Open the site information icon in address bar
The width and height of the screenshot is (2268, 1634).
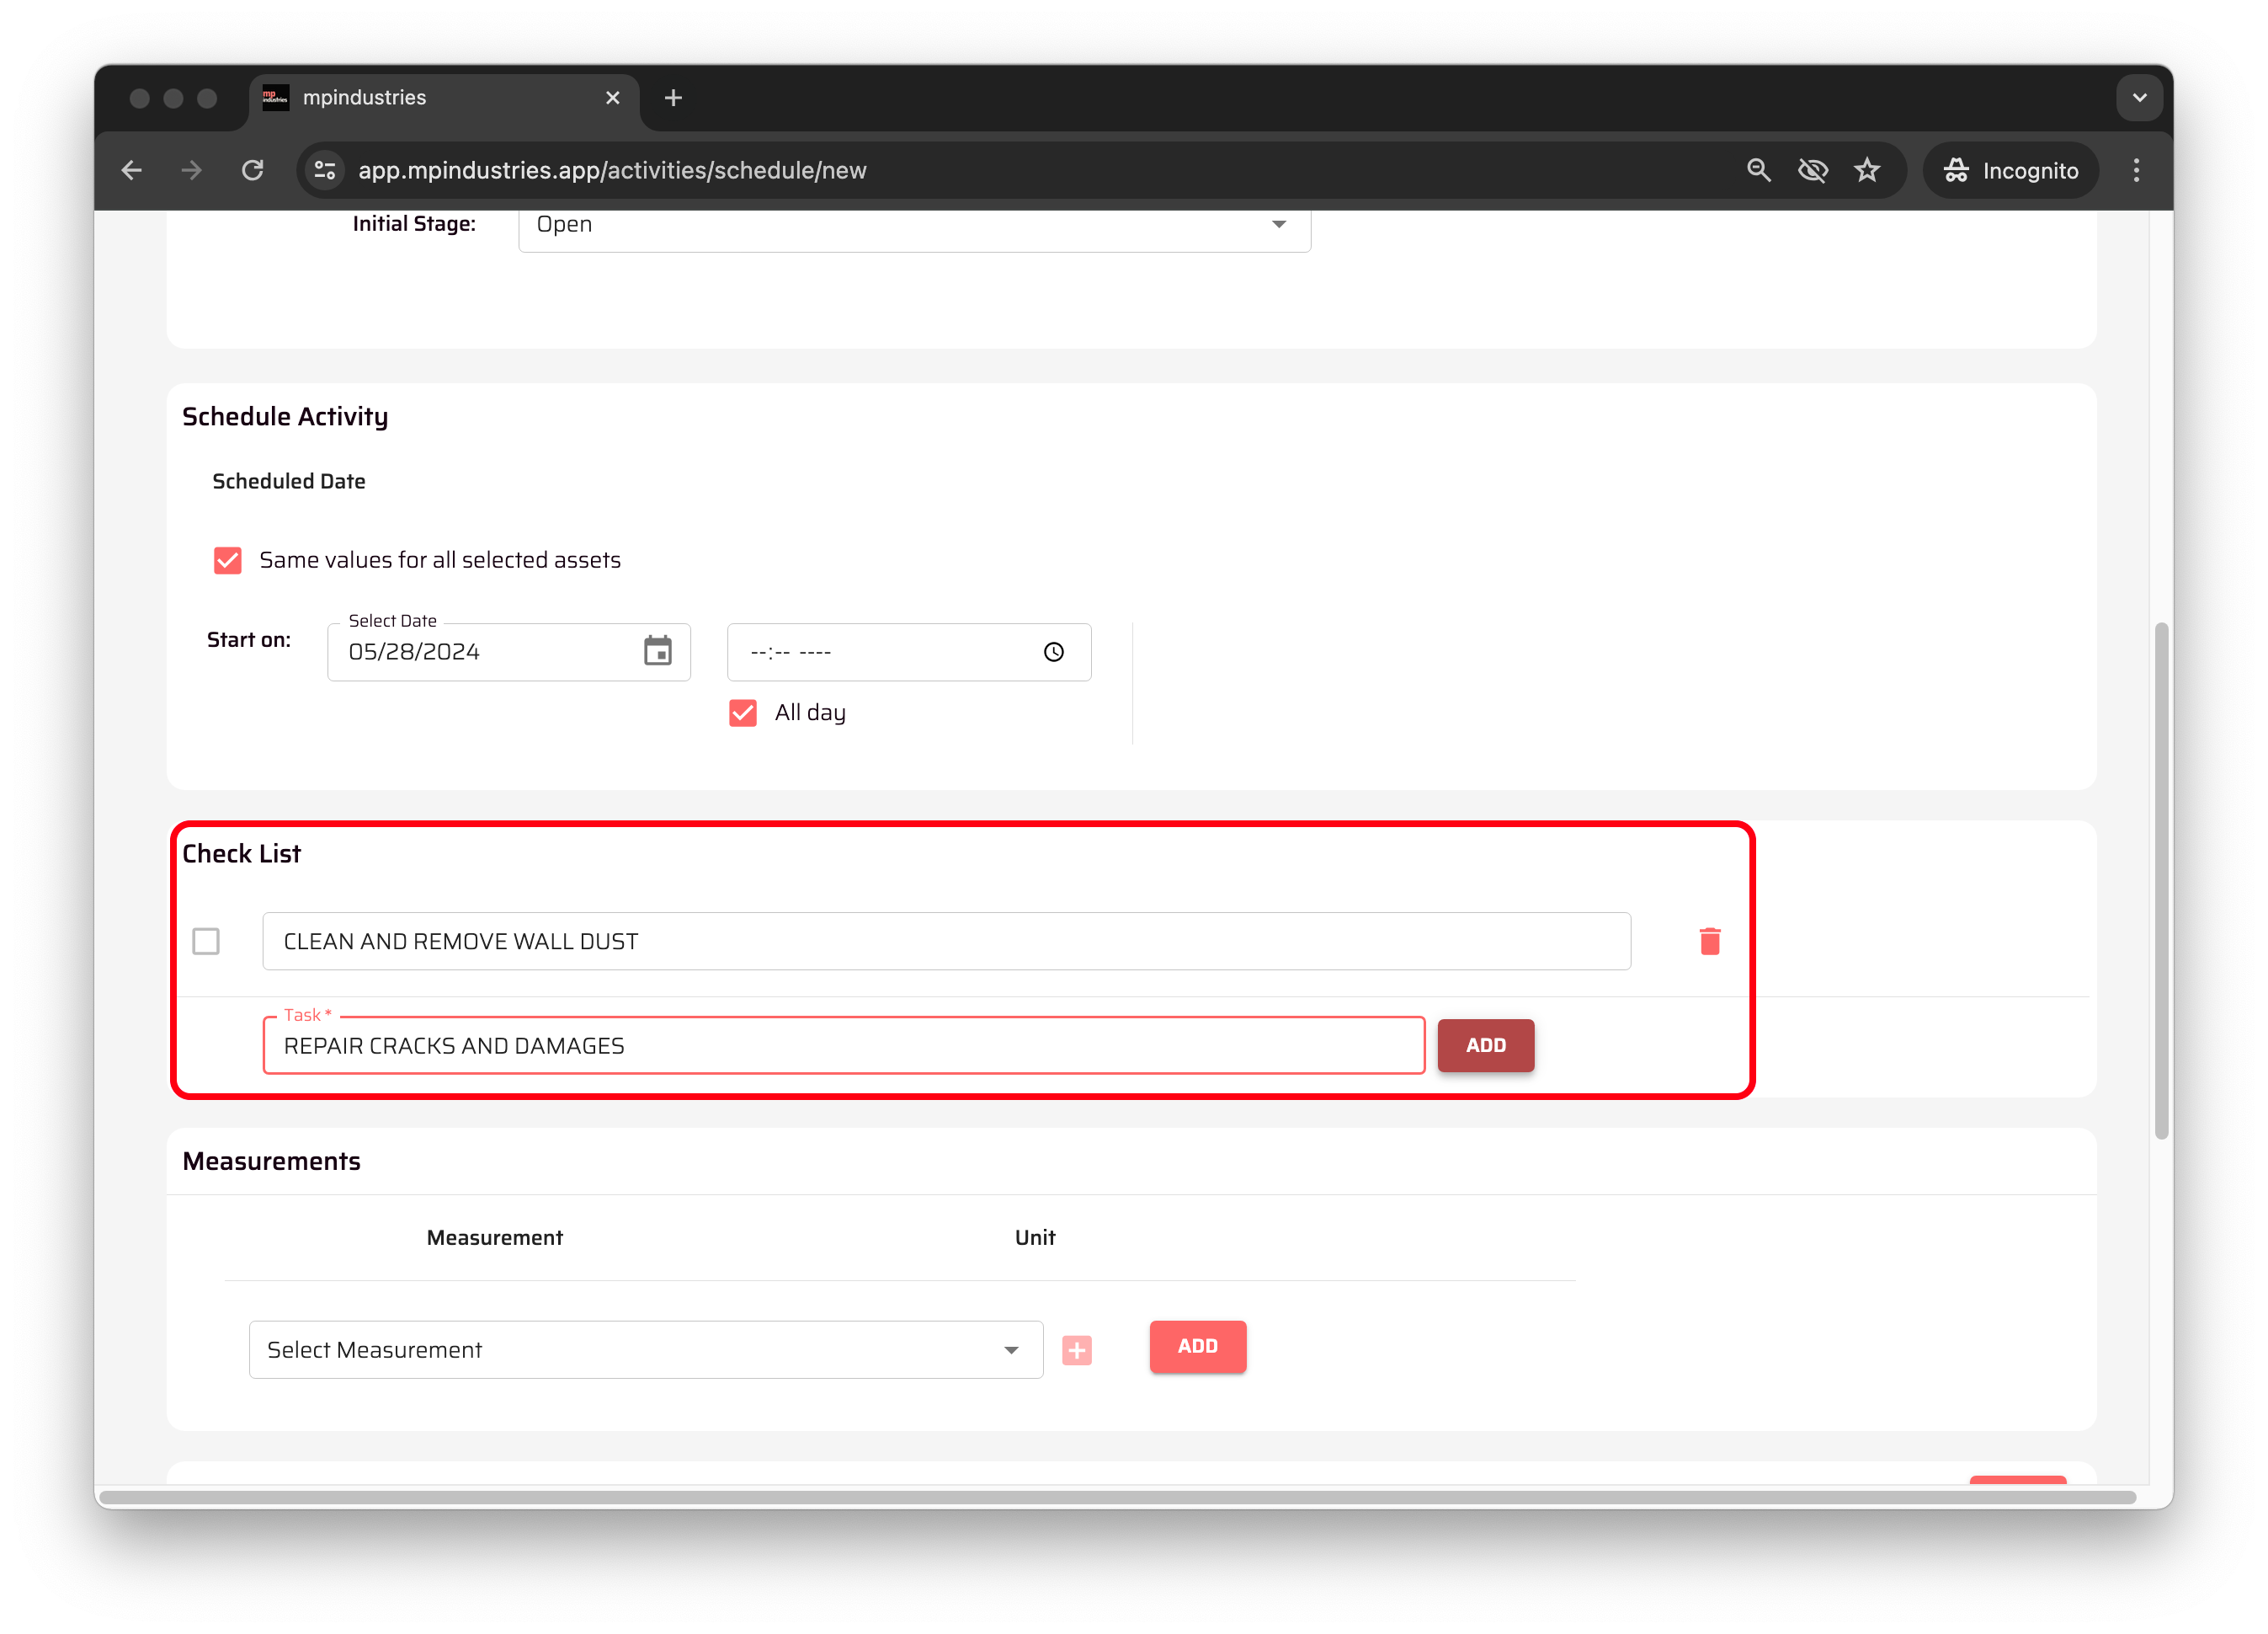pos(325,170)
